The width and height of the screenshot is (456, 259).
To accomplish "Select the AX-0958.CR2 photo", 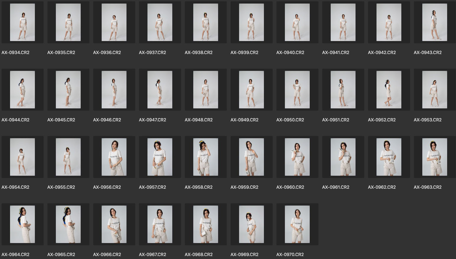I will coord(206,157).
